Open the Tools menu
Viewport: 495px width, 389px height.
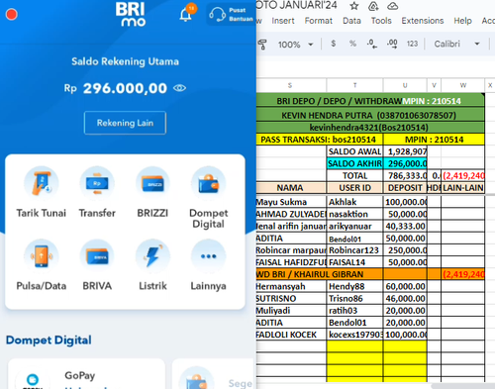pos(381,21)
